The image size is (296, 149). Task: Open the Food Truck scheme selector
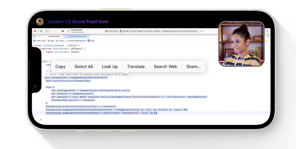click(112, 31)
